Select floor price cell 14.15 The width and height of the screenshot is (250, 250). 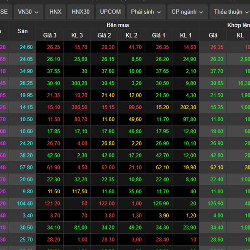tap(26, 107)
